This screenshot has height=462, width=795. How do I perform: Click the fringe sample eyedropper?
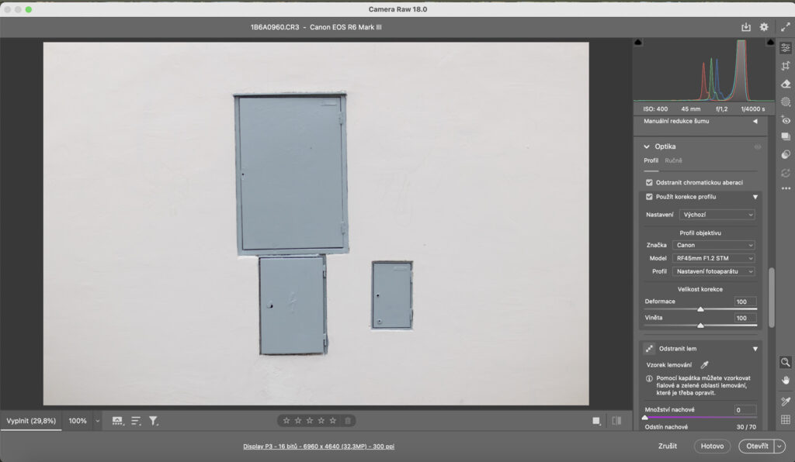[705, 364]
